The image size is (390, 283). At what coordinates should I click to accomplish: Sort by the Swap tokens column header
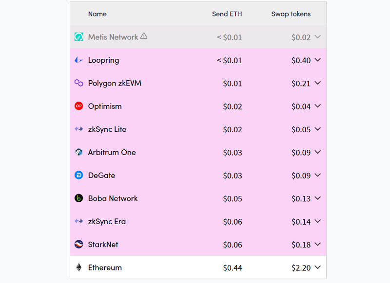click(291, 14)
